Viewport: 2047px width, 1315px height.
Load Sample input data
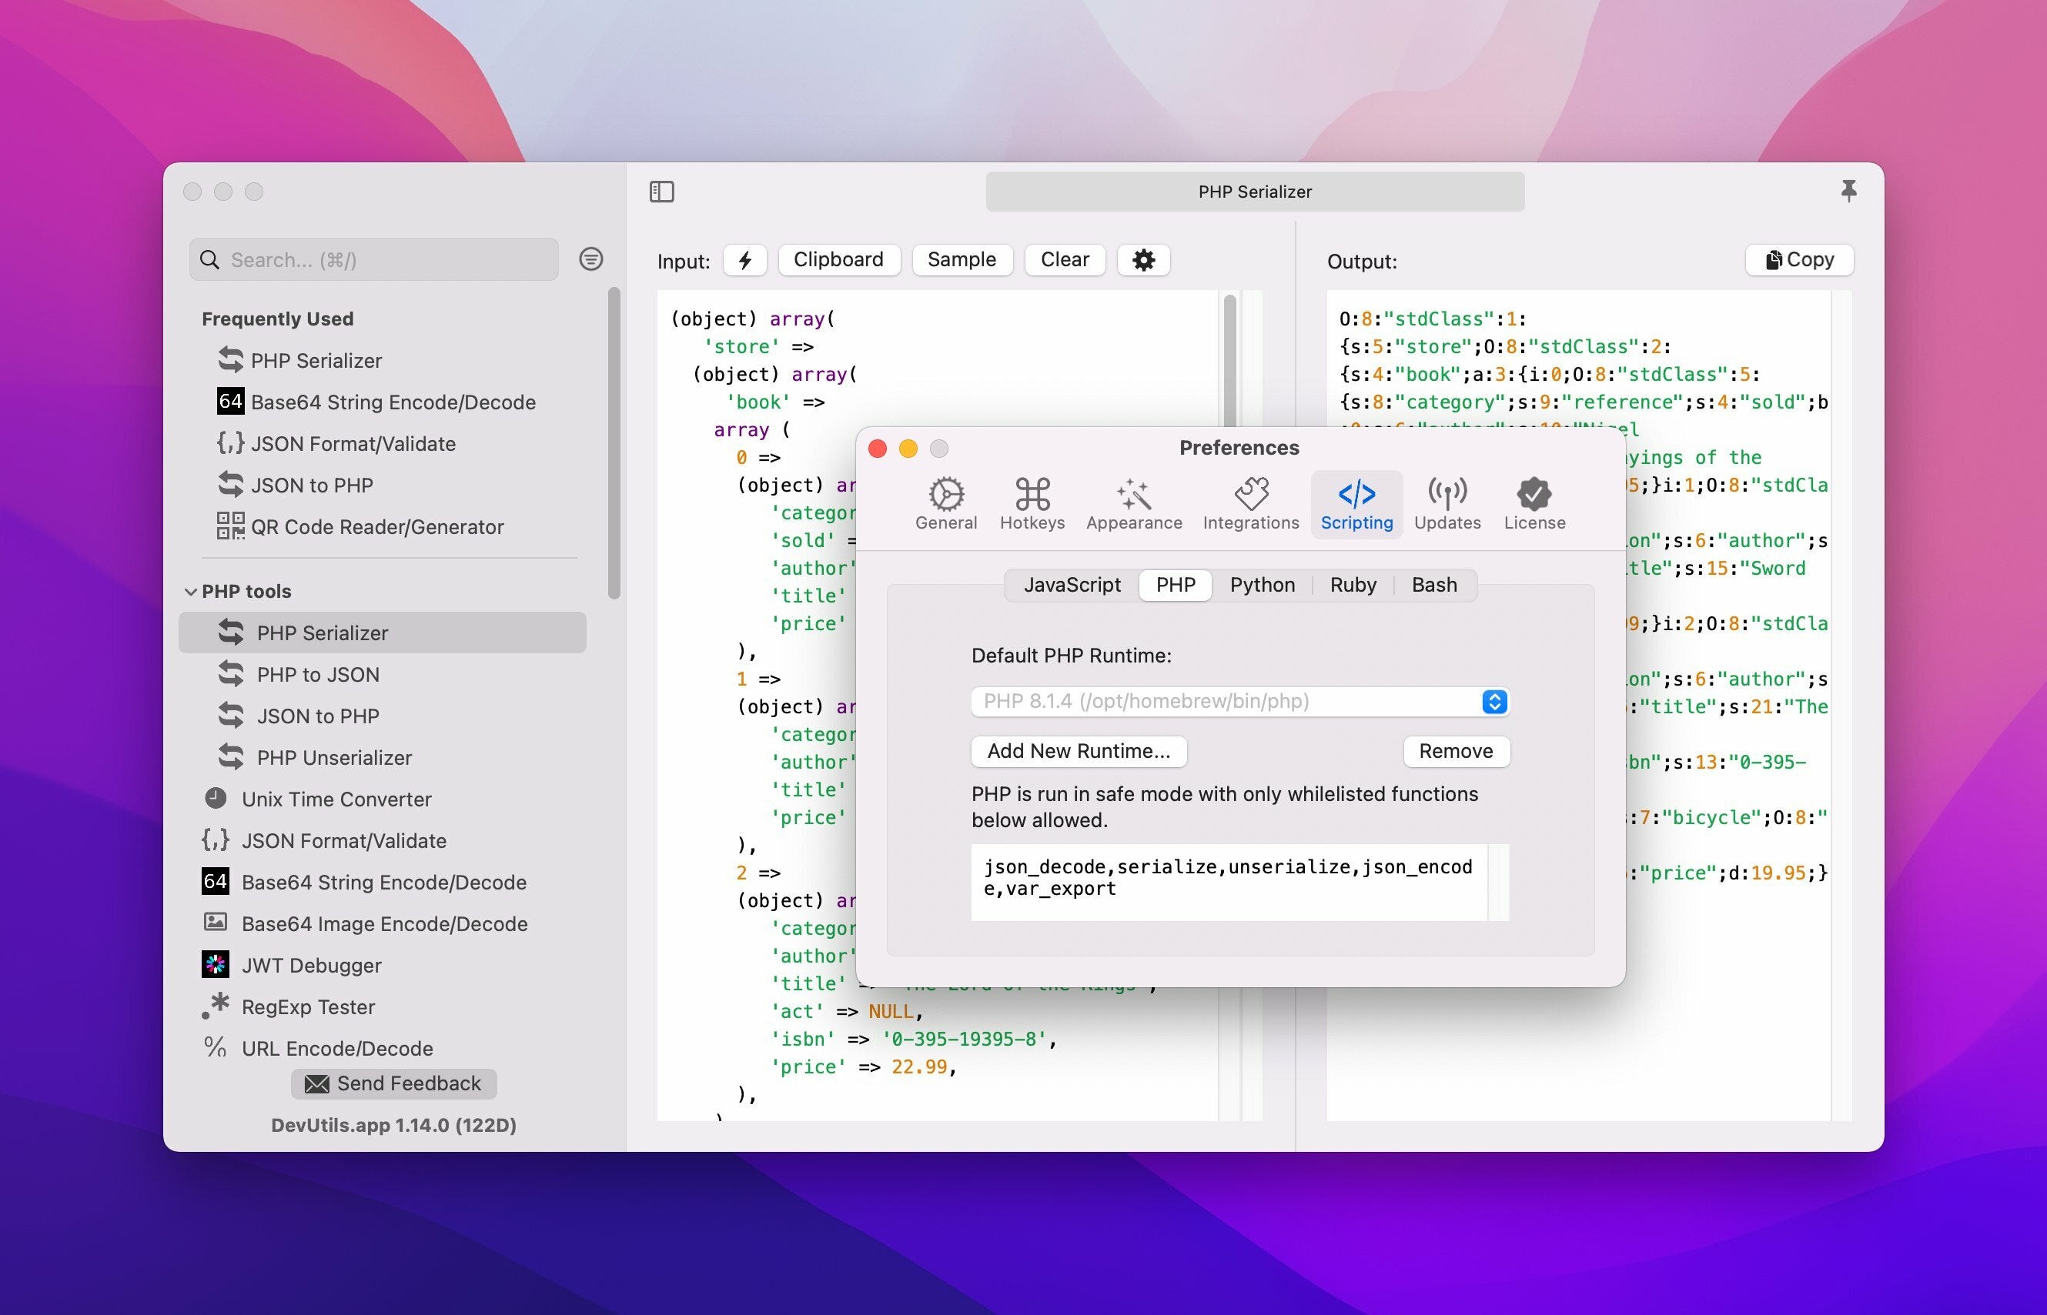point(962,259)
